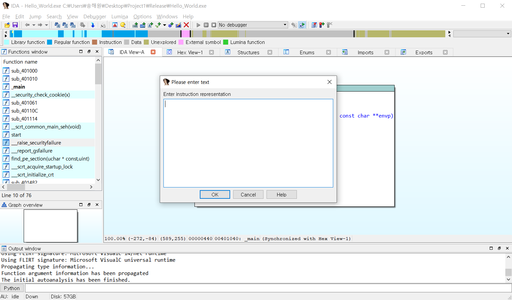Click Help in the enter text dialog
The width and height of the screenshot is (512, 300).
pyautogui.click(x=282, y=194)
